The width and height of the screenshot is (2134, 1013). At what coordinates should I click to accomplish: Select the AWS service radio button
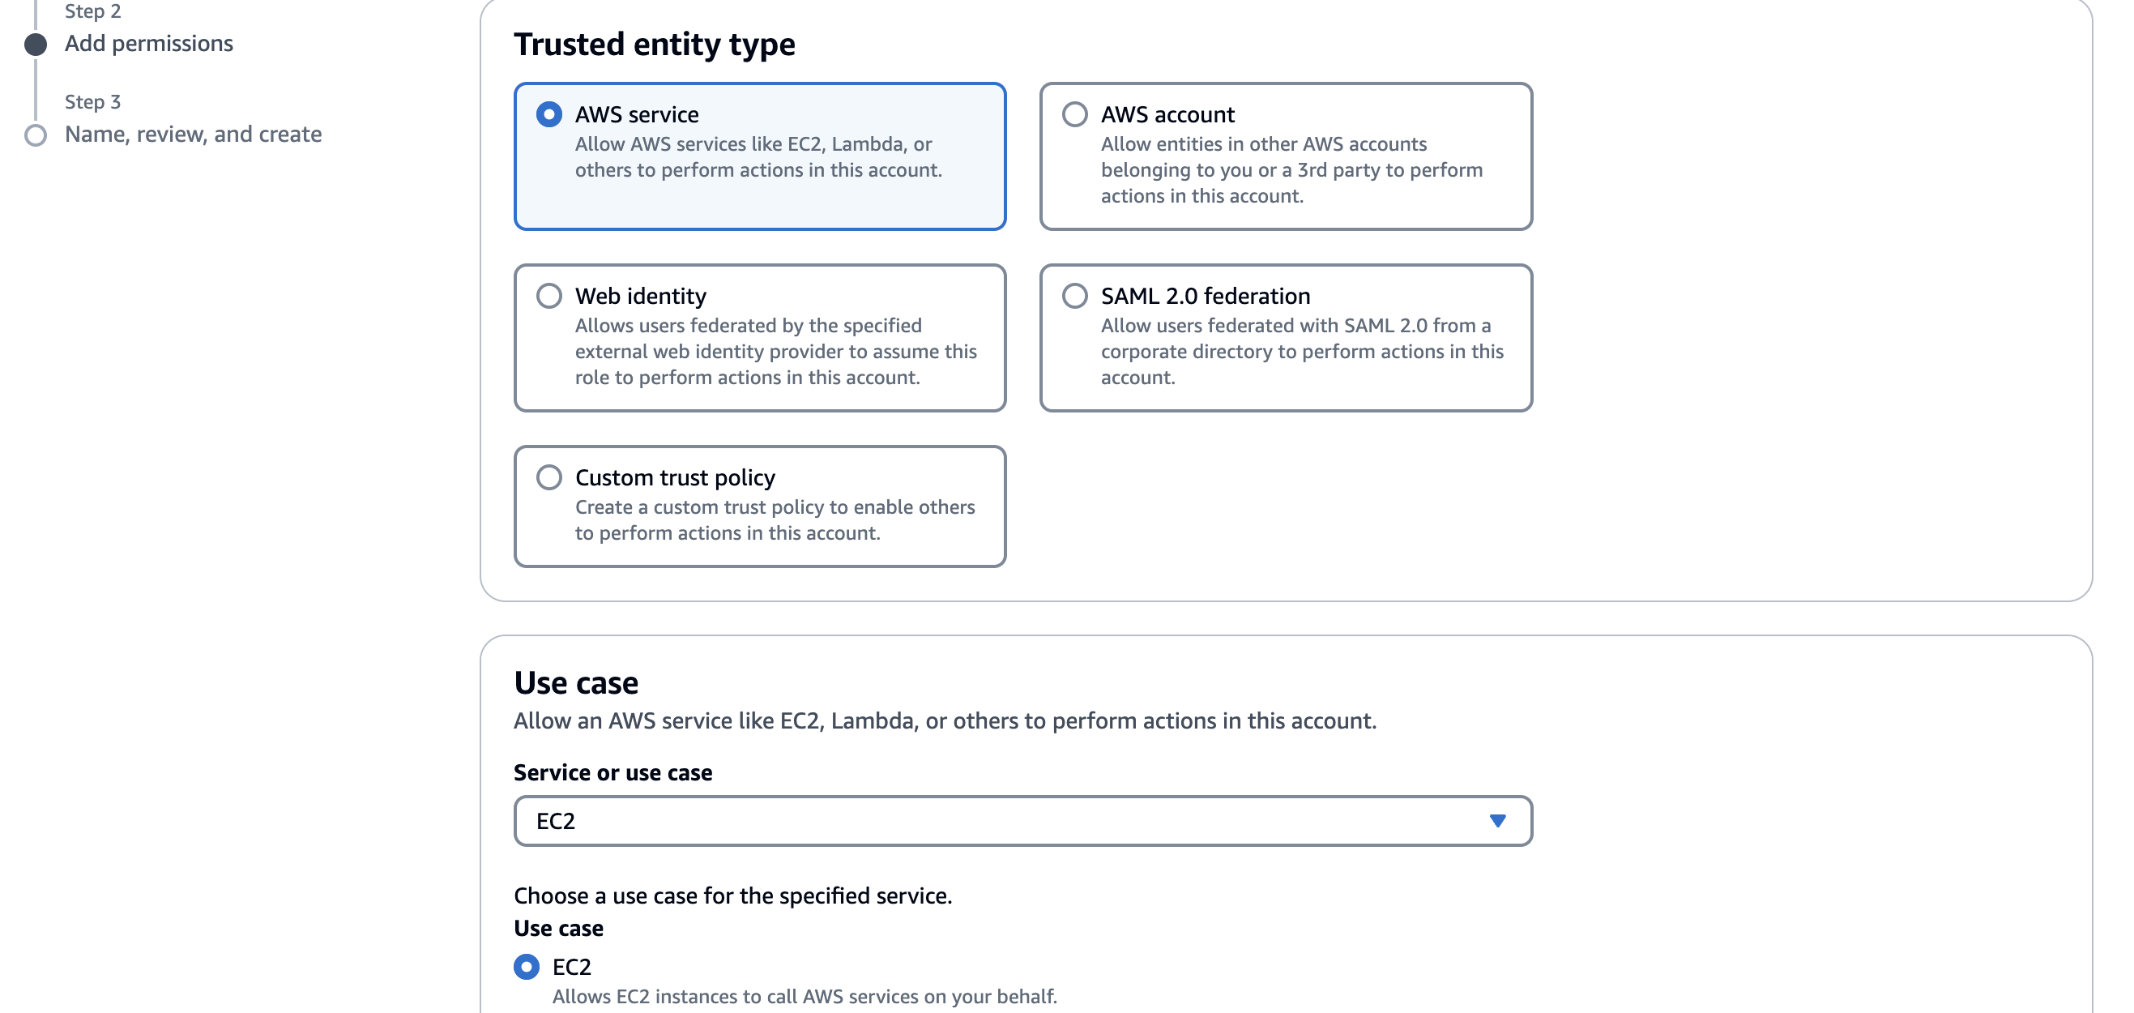(548, 114)
